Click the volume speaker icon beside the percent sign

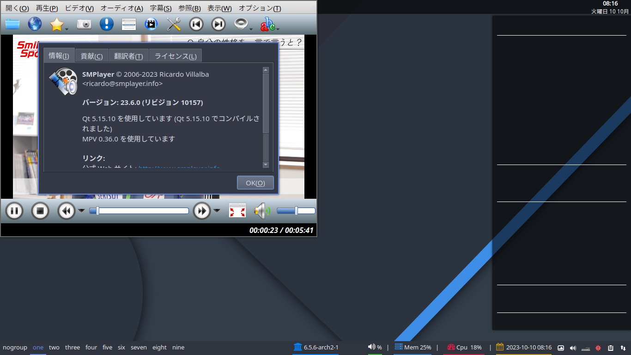371,347
